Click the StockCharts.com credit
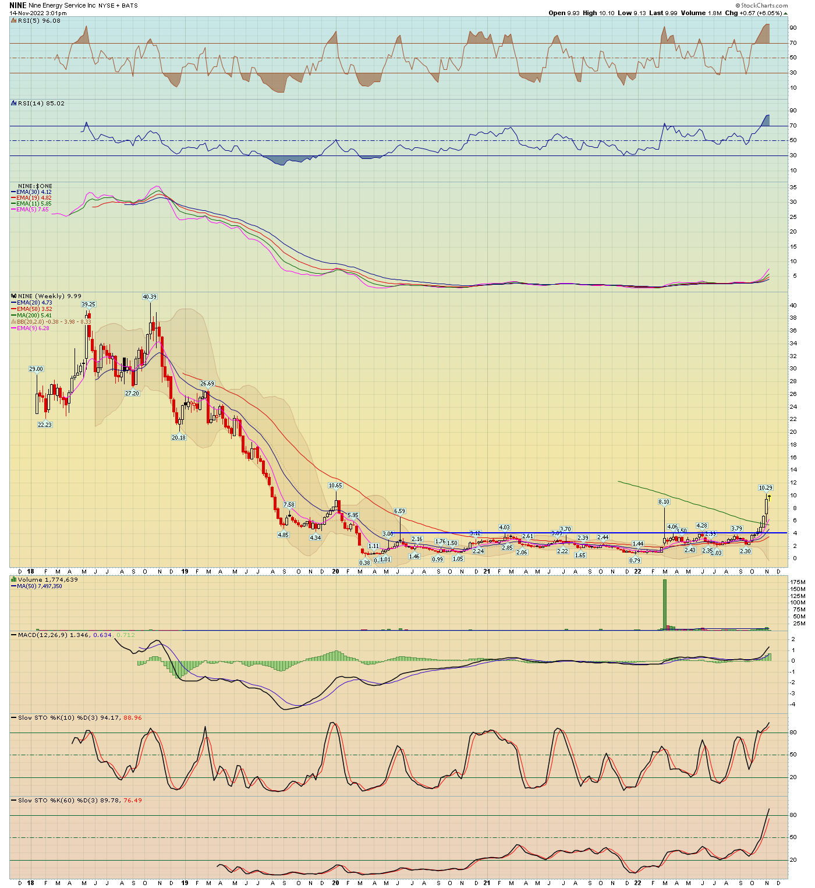Screen dimensions: 815x888 [x=761, y=5]
